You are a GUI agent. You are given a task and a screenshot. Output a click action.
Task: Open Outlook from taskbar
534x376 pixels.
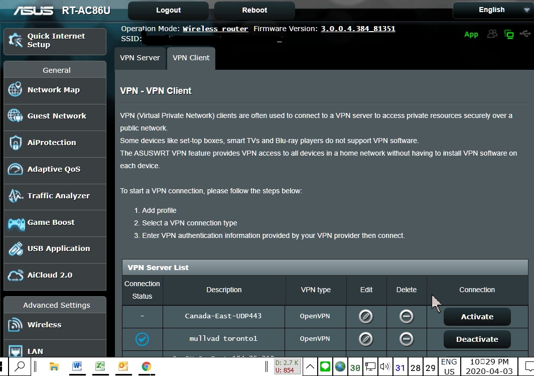[123, 367]
